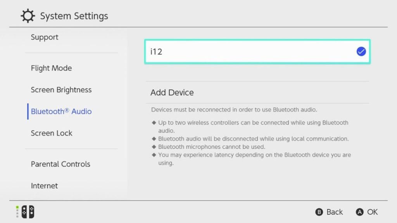Image resolution: width=397 pixels, height=223 pixels.
Task: Click the OK label in the bottom bar
Action: pyautogui.click(x=373, y=212)
